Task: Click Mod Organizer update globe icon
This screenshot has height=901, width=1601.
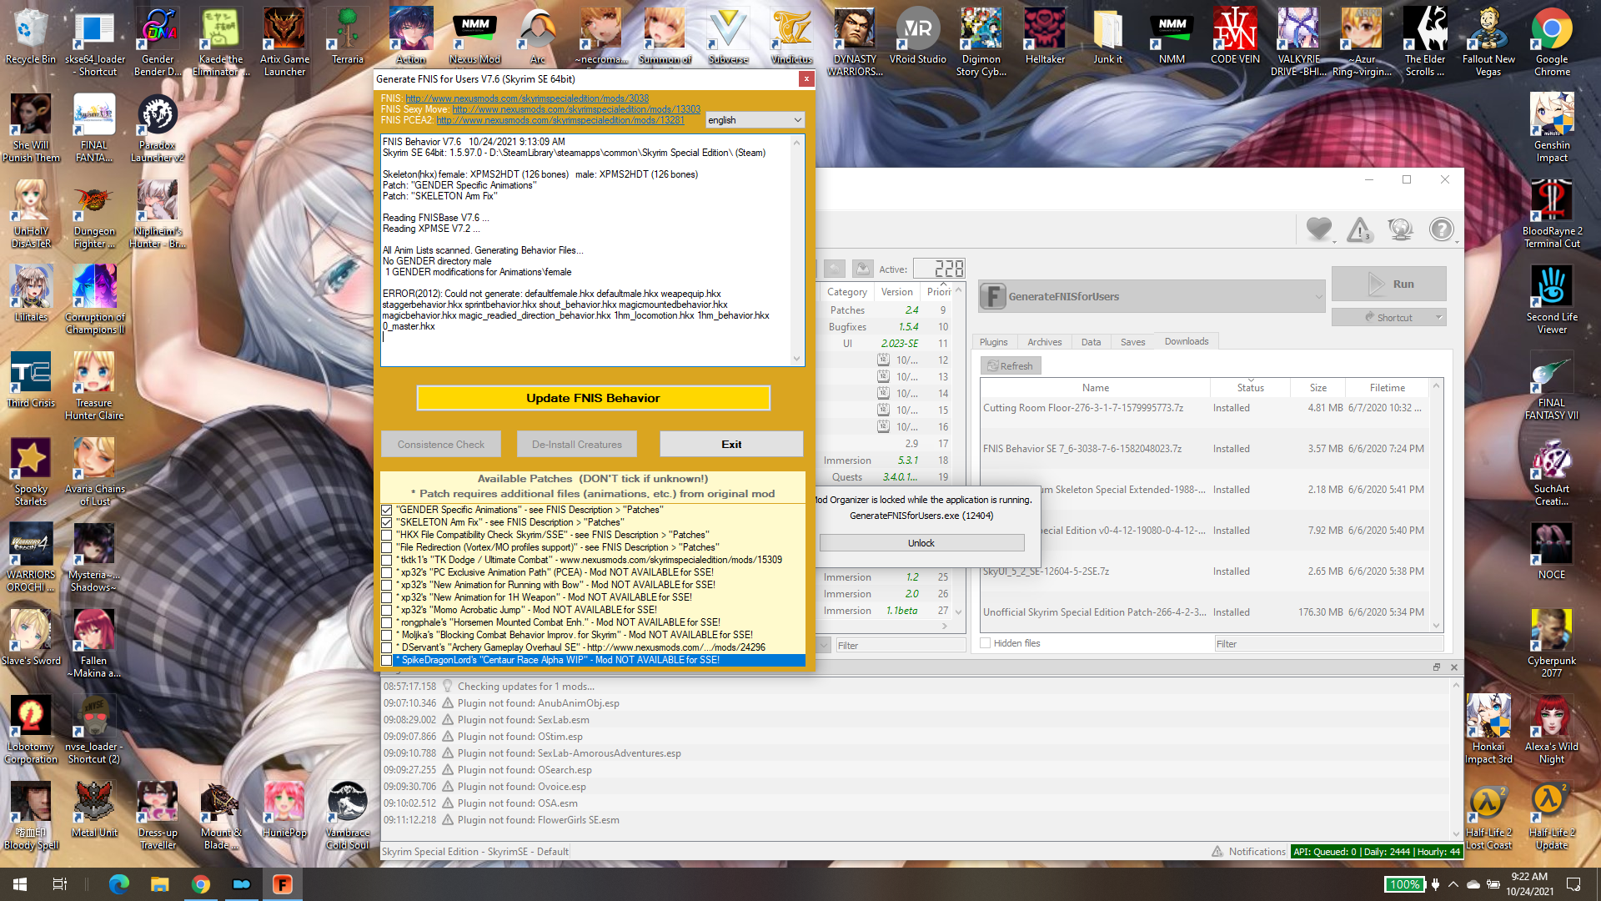Action: (x=1400, y=229)
